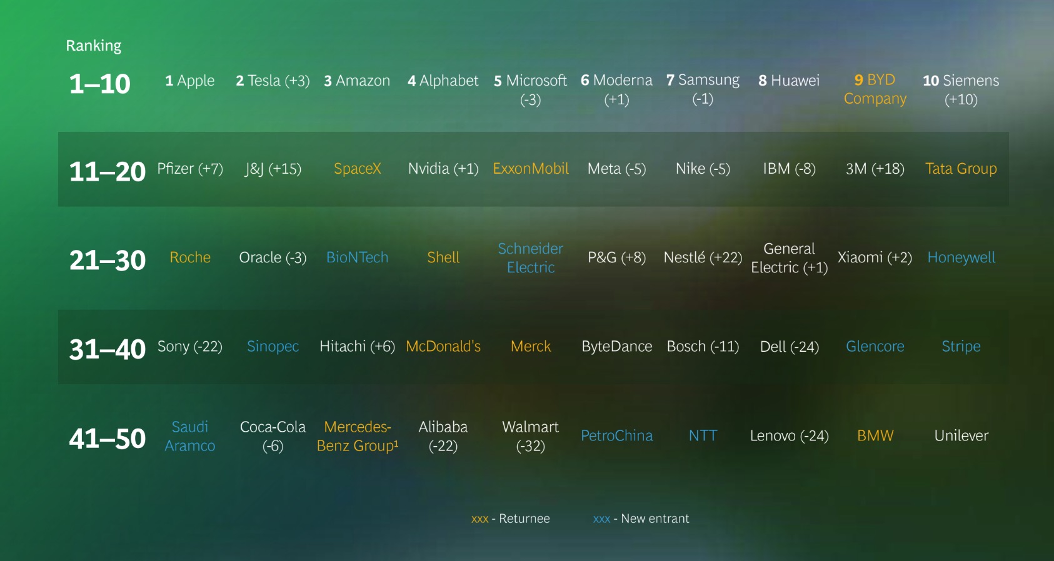
Task: Click the Schneider Electric entry
Action: [530, 258]
